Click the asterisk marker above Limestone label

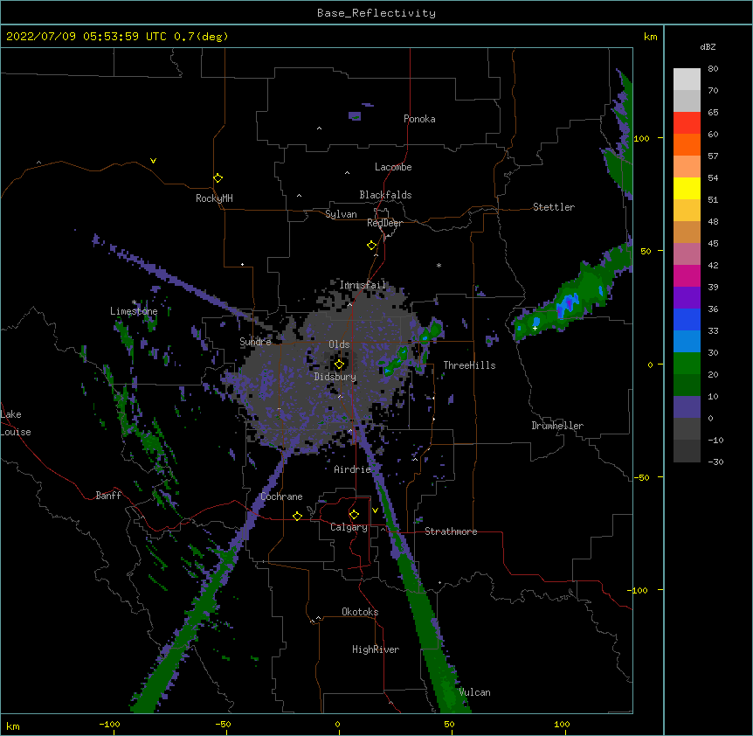click(x=134, y=302)
